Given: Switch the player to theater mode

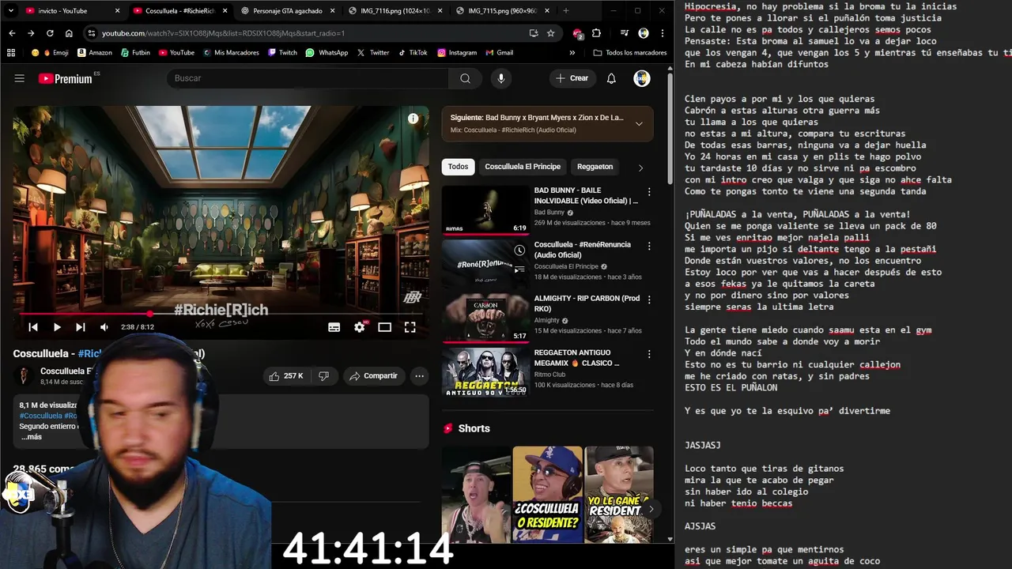Looking at the screenshot, I should coord(384,327).
